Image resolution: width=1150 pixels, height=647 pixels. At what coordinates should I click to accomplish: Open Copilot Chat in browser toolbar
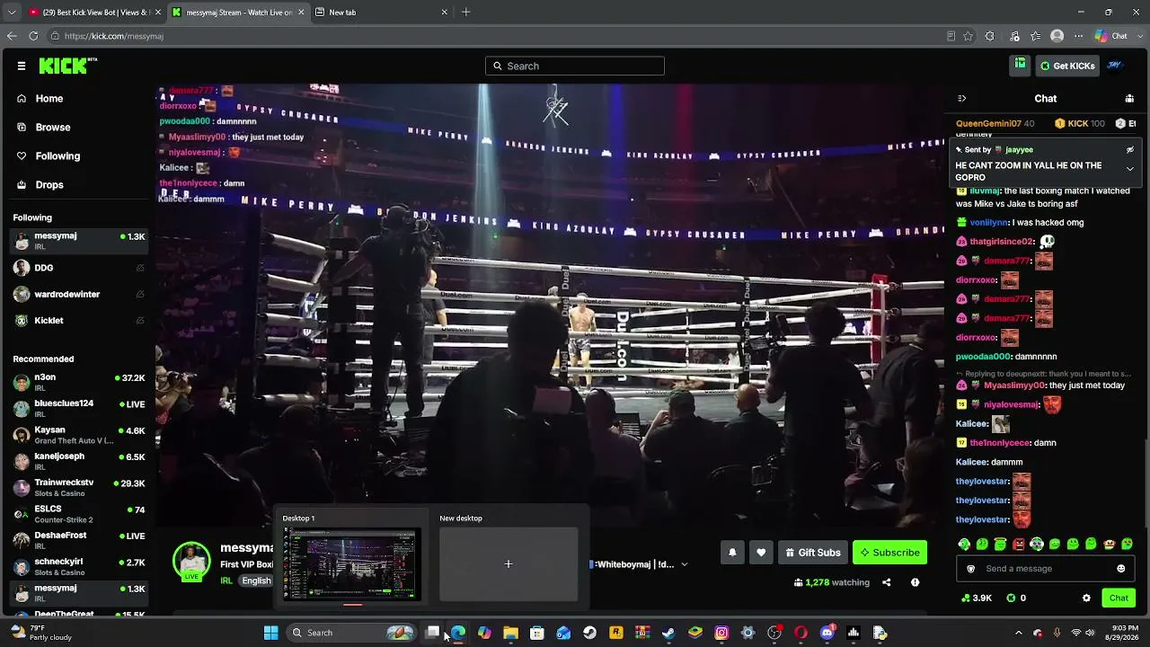(x=1111, y=36)
